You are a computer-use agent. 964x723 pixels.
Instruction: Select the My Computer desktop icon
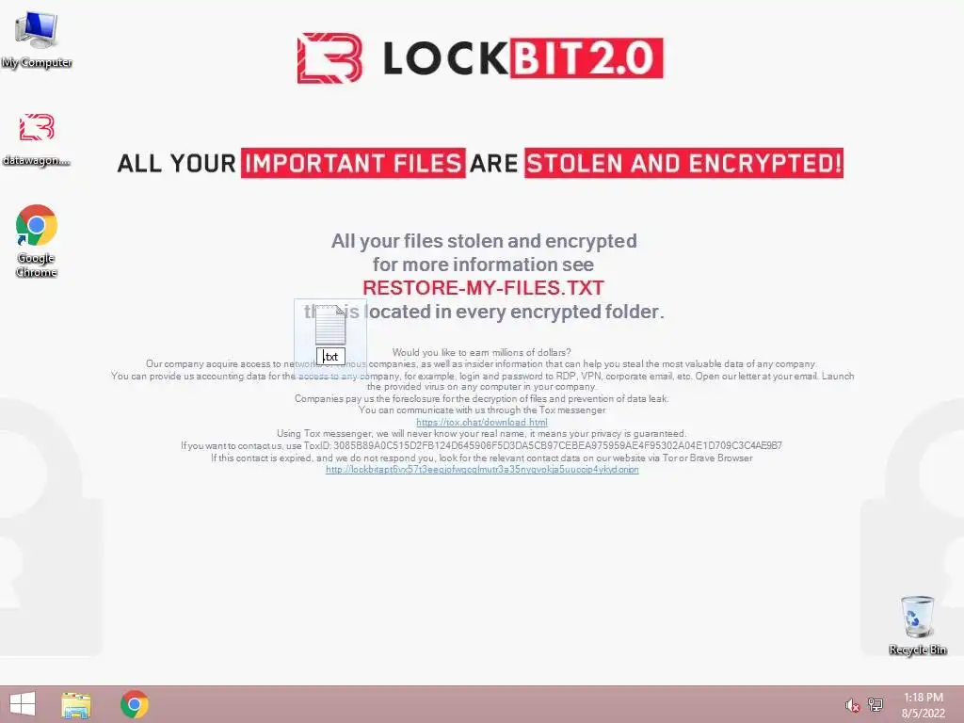tap(37, 40)
